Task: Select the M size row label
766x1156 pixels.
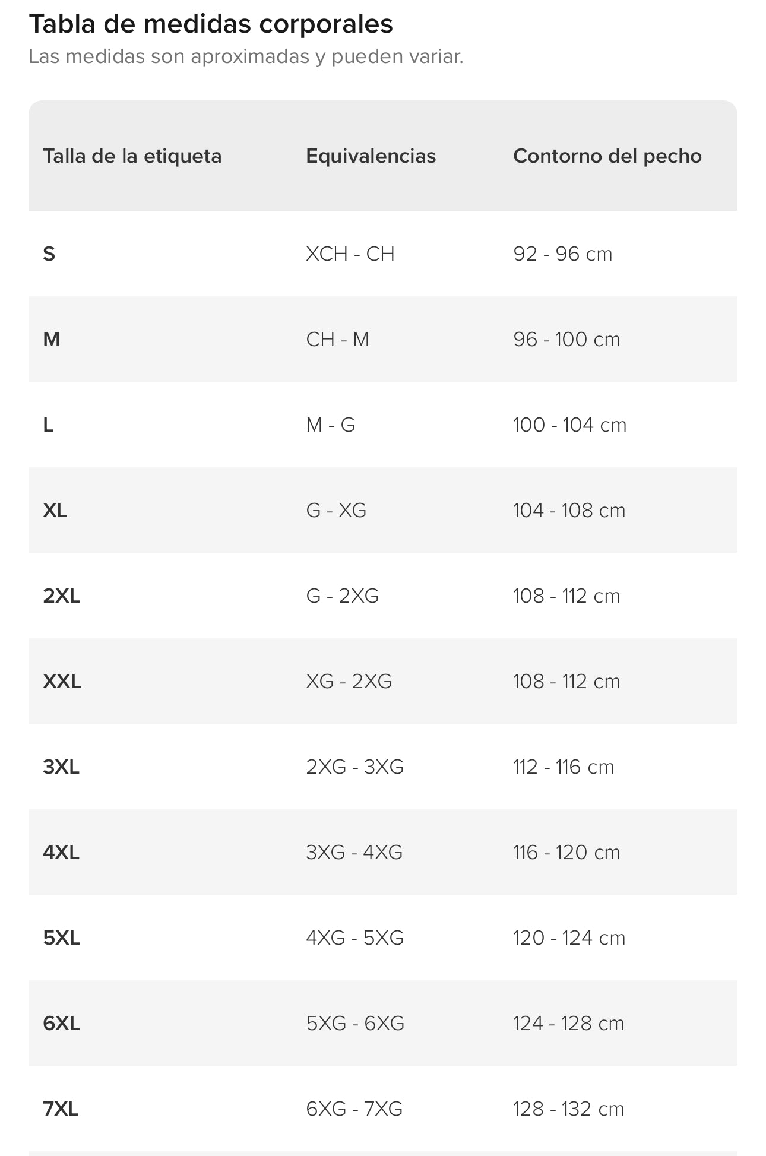Action: 52,340
